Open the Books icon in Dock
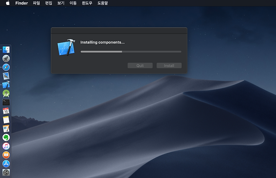Image resolution: width=276 pixels, height=178 pixels. pos(6,155)
